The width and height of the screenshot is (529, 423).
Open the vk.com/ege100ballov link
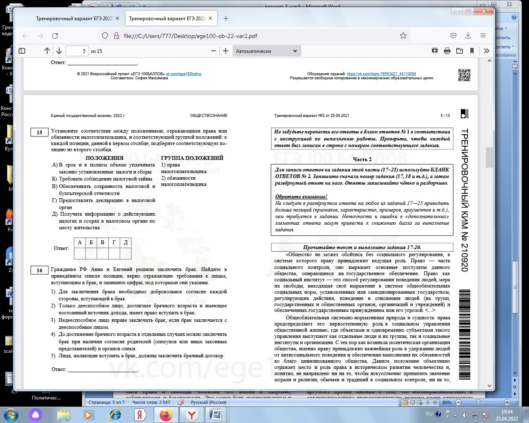click(x=183, y=74)
